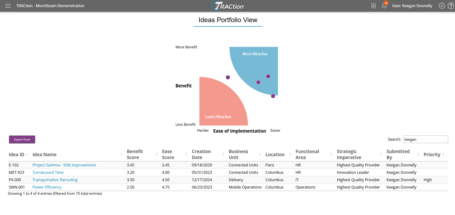
Task: Click the Export Excel button
Action: (22, 140)
